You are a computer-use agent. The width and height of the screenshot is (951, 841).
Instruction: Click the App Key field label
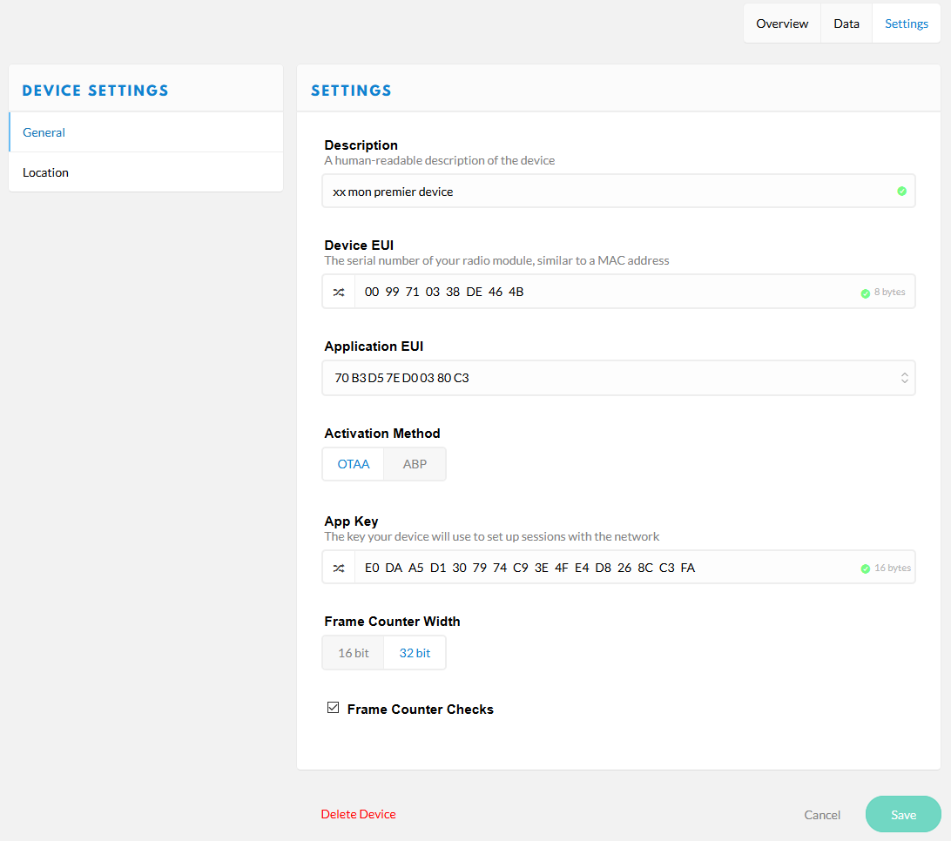tap(351, 521)
